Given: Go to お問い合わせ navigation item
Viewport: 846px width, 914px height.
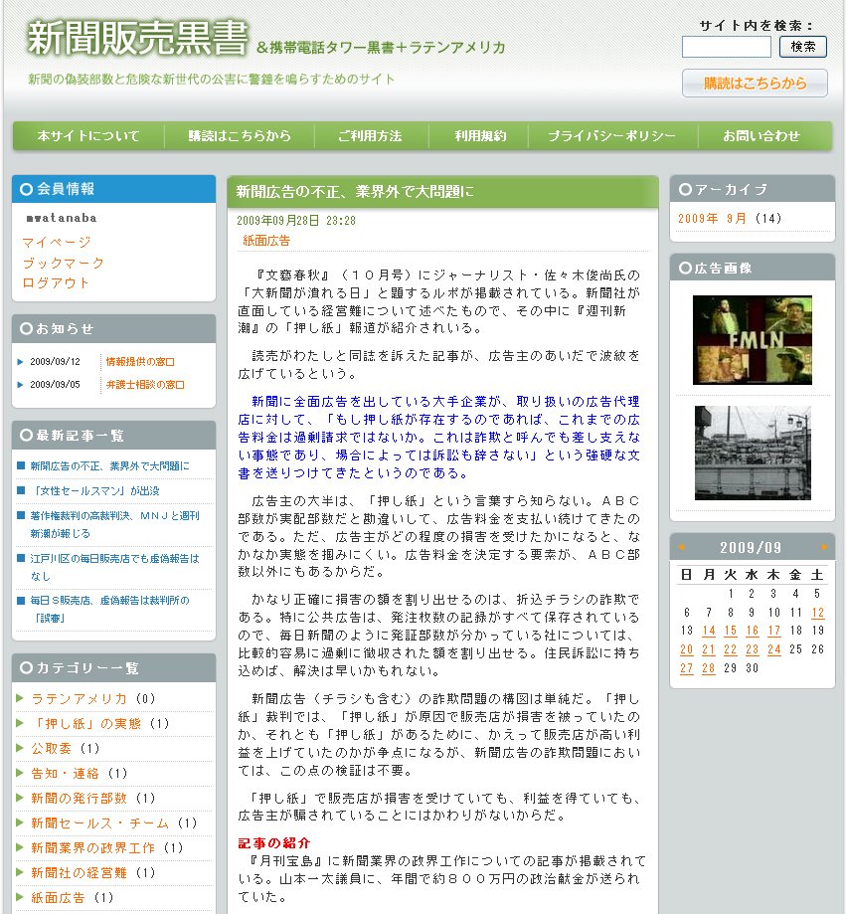Looking at the screenshot, I should pos(761,136).
